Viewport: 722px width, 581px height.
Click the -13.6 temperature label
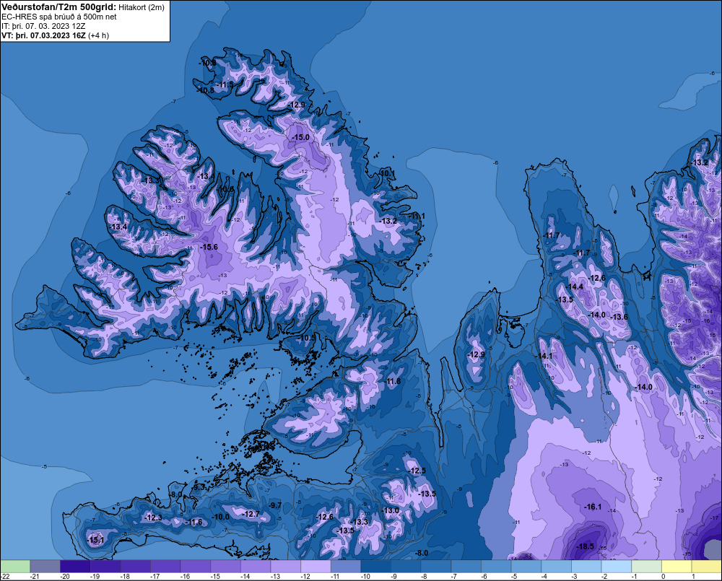click(x=619, y=317)
